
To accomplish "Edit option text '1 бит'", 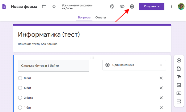I will [27, 108].
